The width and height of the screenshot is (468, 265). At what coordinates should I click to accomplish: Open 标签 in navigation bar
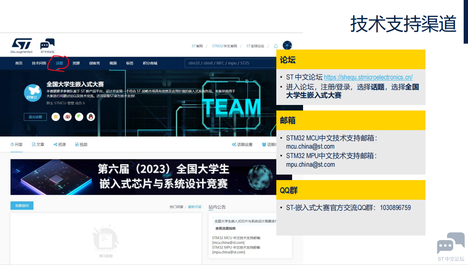[130, 63]
